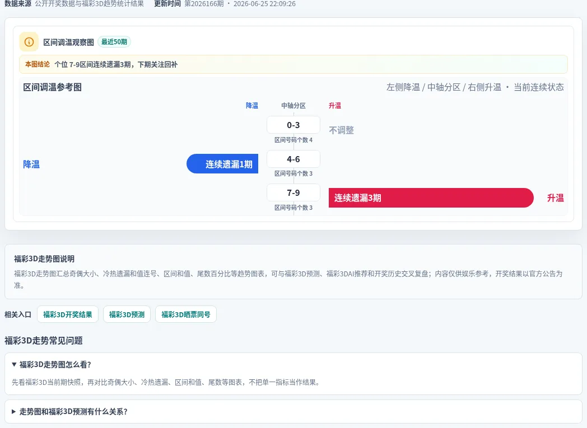Click the 区间号码个数 3 label under 7-9
Viewport: 587px width, 428px height.
coord(293,208)
